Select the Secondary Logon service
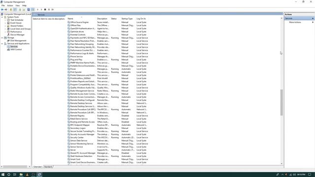 coord(108,128)
